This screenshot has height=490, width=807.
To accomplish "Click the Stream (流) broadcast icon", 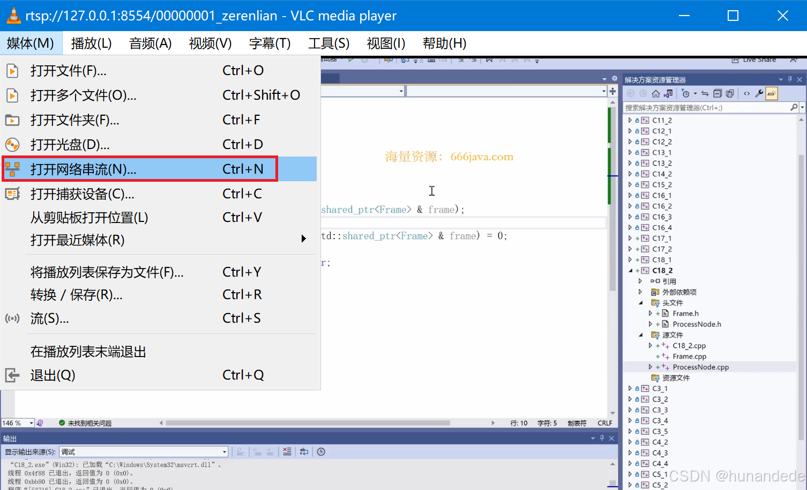I will [12, 318].
